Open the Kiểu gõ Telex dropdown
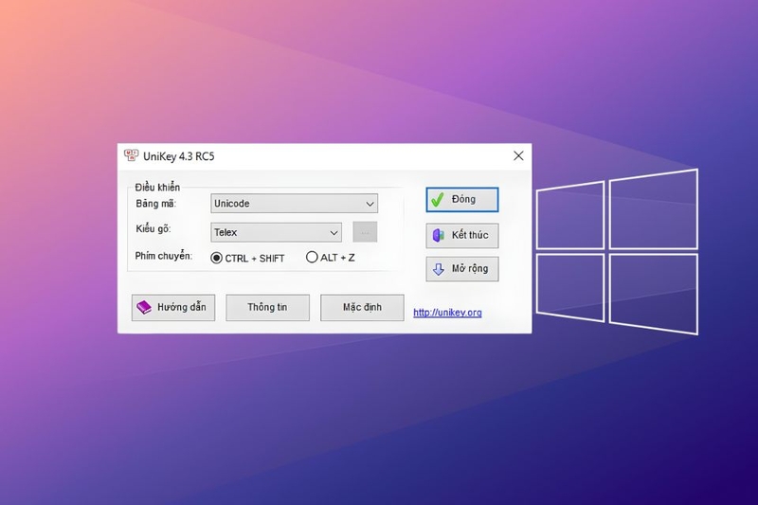The height and width of the screenshot is (505, 758). (x=276, y=232)
